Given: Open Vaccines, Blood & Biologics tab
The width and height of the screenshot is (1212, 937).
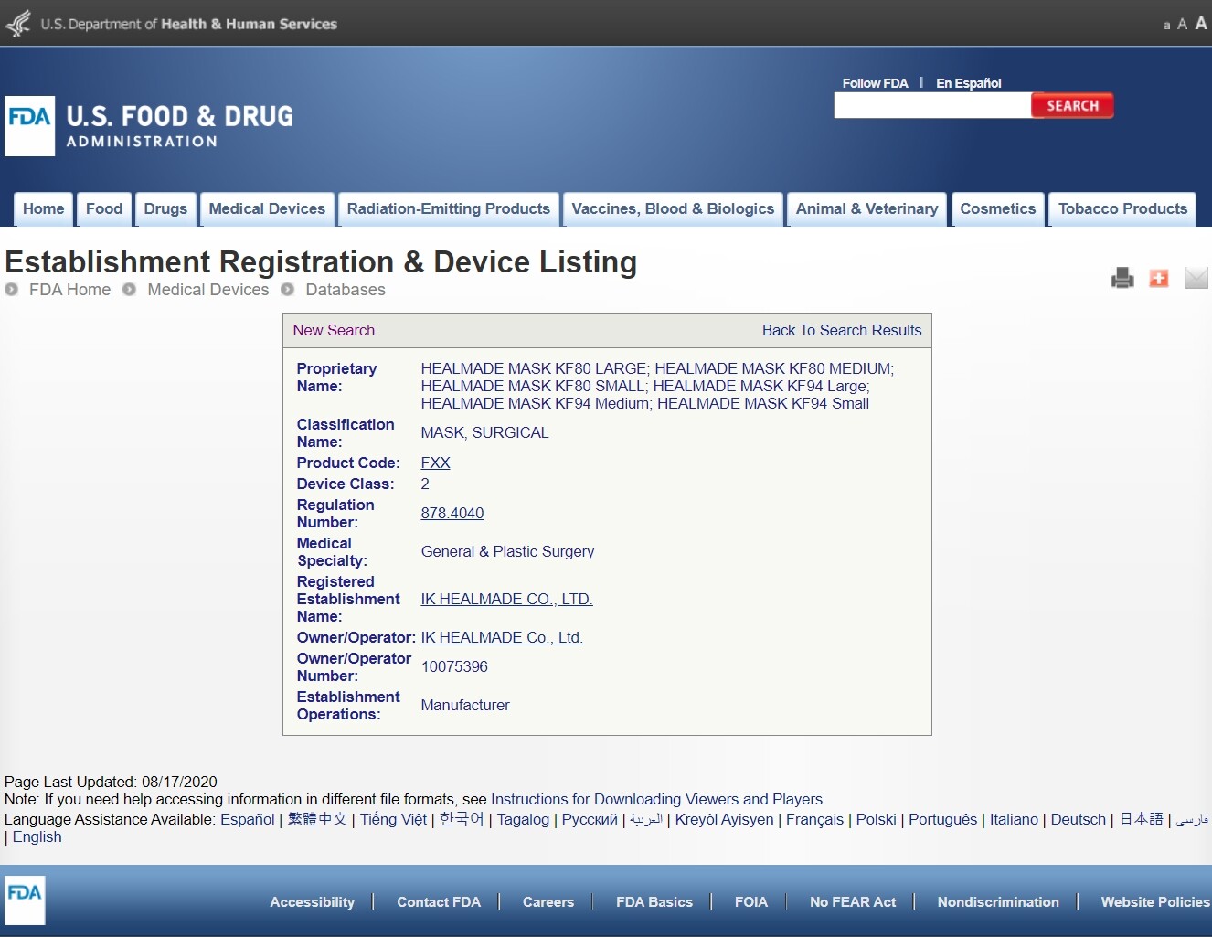Looking at the screenshot, I should click(x=673, y=209).
